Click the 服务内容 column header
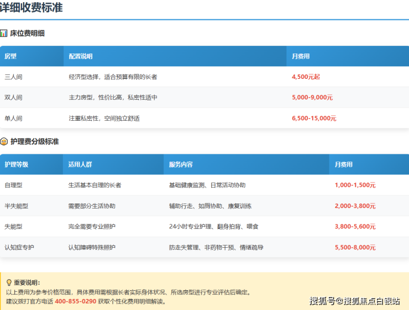 point(181,164)
